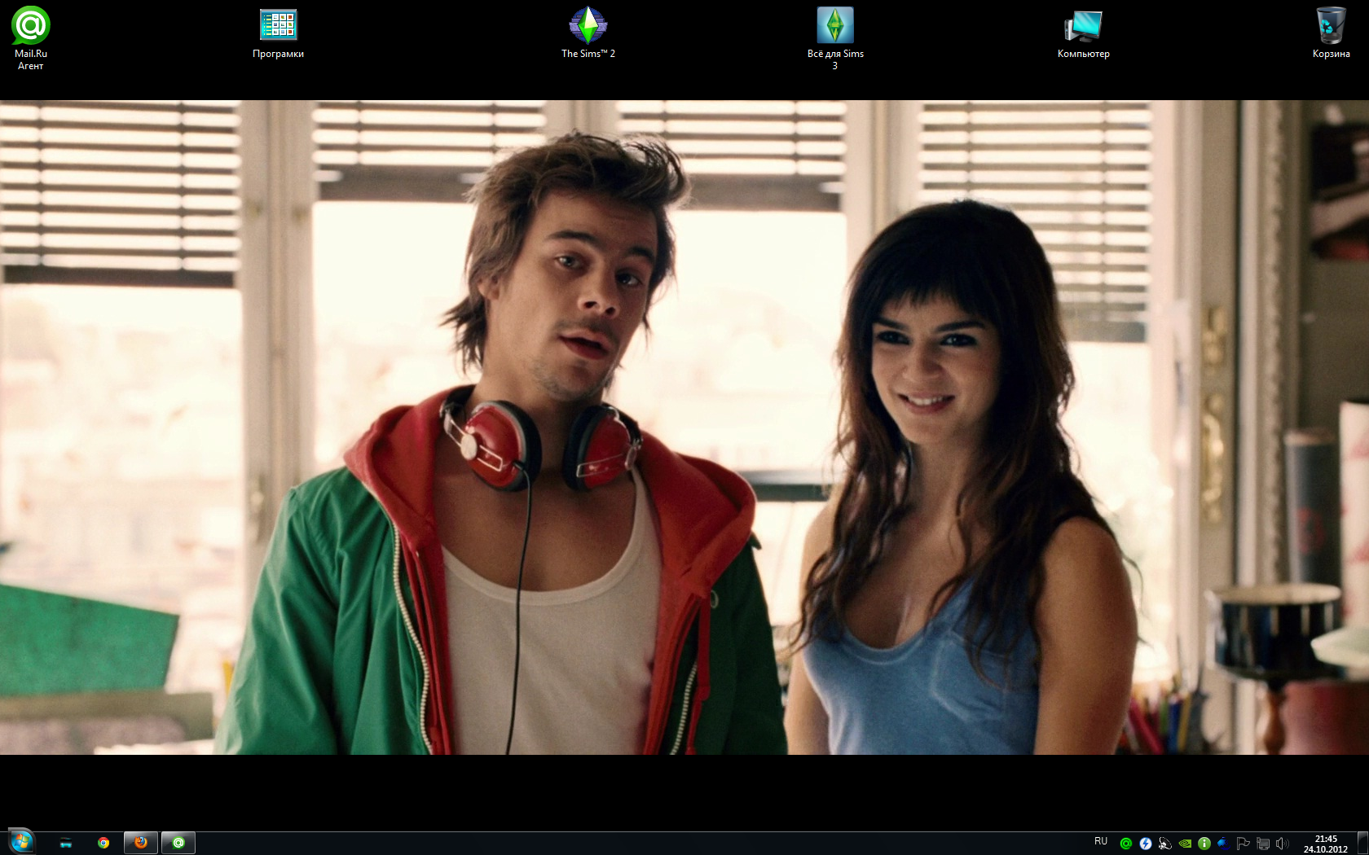The height and width of the screenshot is (855, 1369).
Task: Click the satellite dish tray icon
Action: point(1165,844)
